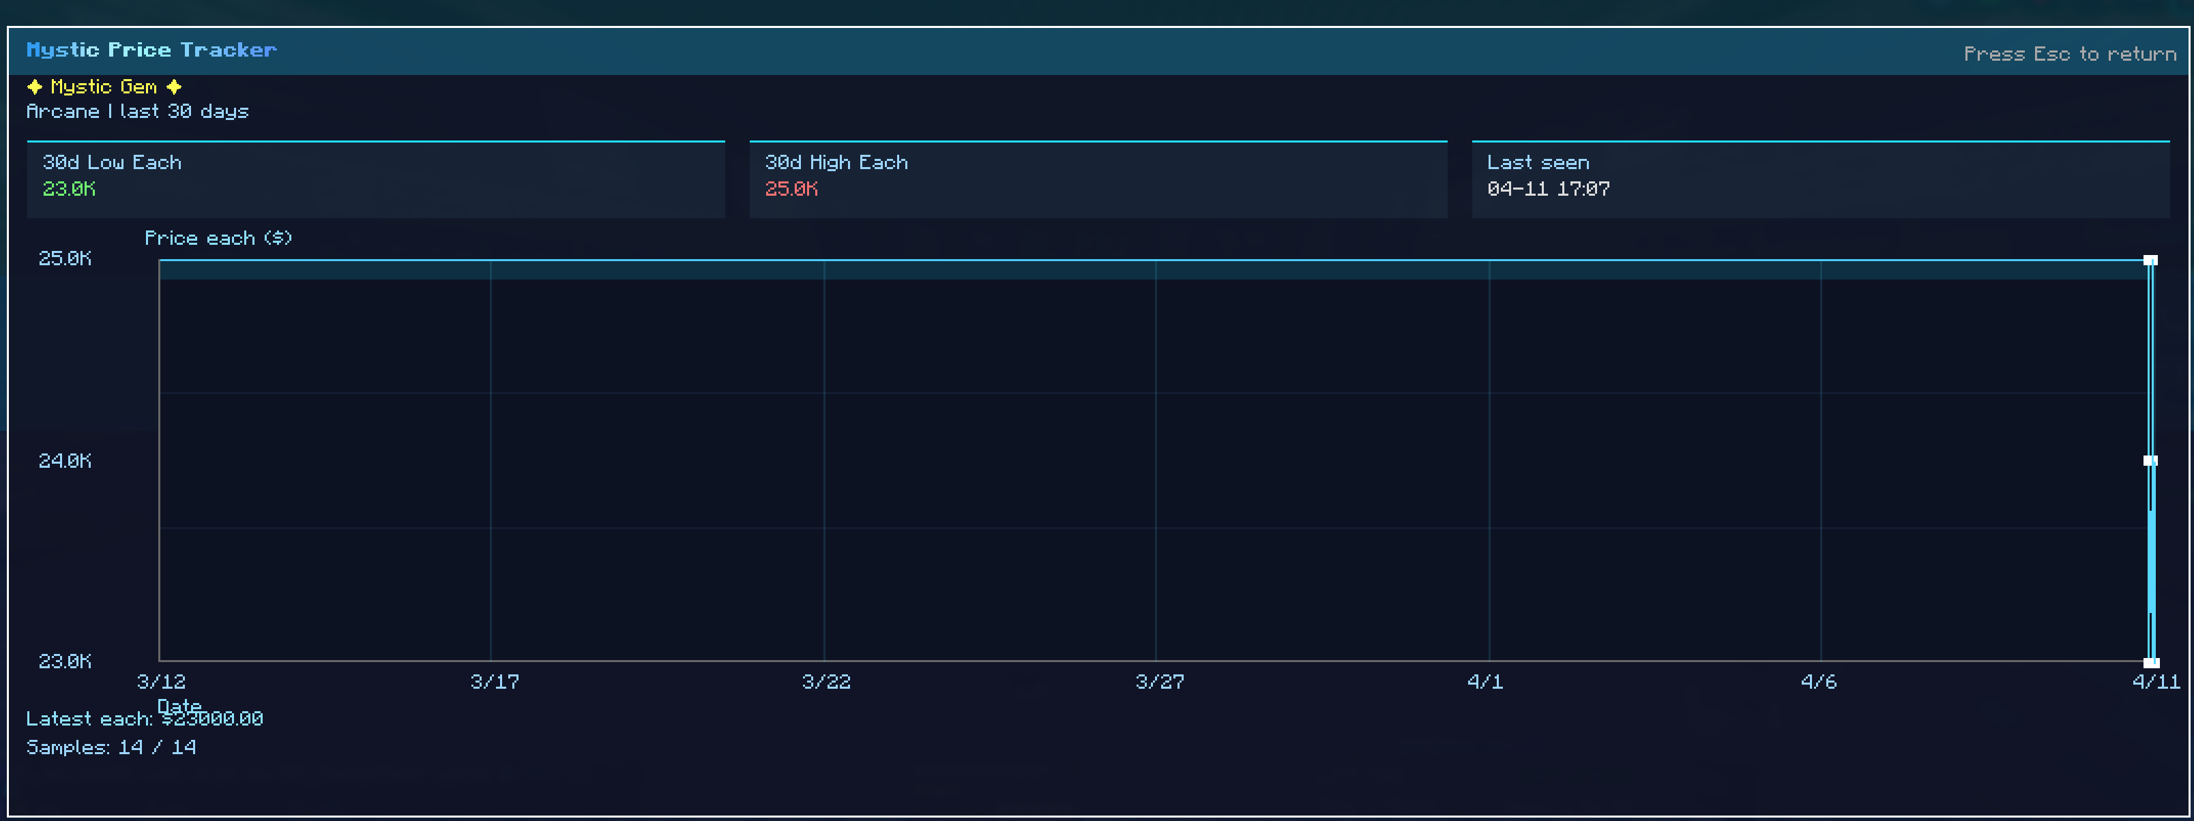Click the 04-11 17:07 timestamp
The width and height of the screenshot is (2194, 821).
point(1549,189)
